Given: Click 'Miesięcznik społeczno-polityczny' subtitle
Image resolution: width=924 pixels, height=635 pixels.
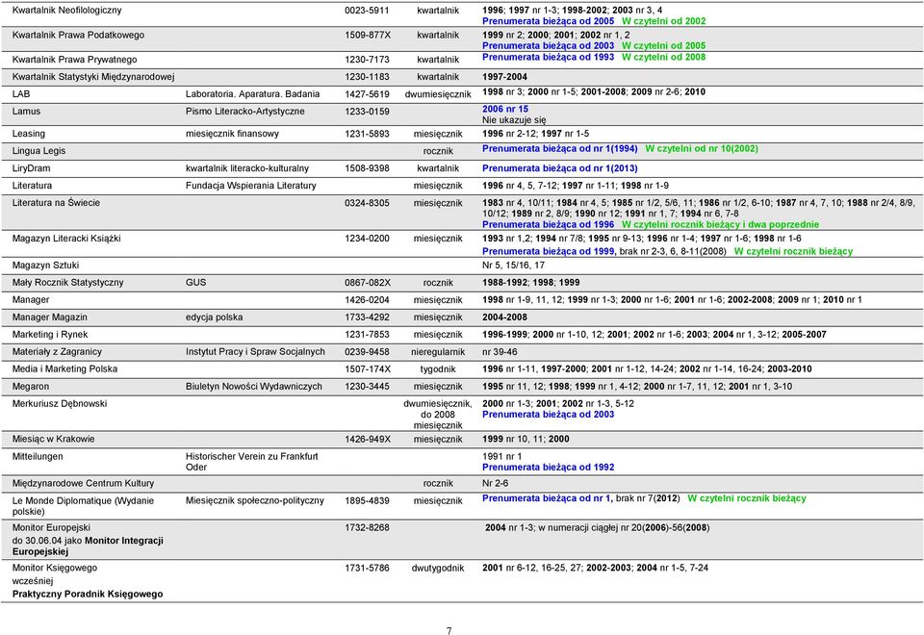Looking at the screenshot, I should [x=254, y=500].
